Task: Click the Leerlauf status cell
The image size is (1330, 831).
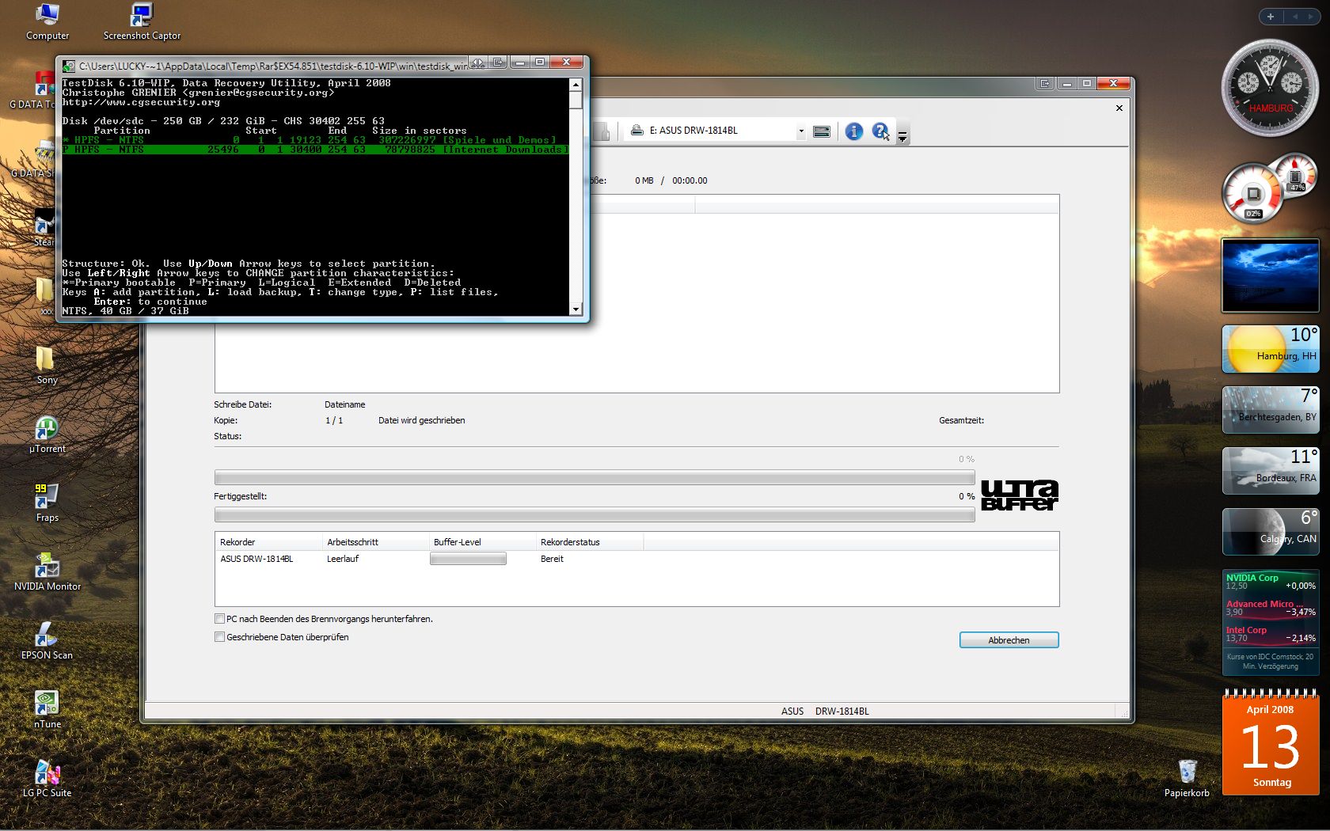Action: coord(343,559)
